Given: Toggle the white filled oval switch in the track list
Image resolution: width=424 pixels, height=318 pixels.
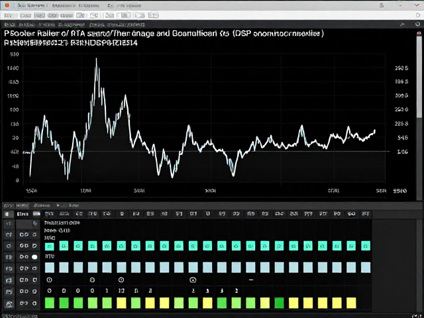Looking at the screenshot, I should click(34, 257).
